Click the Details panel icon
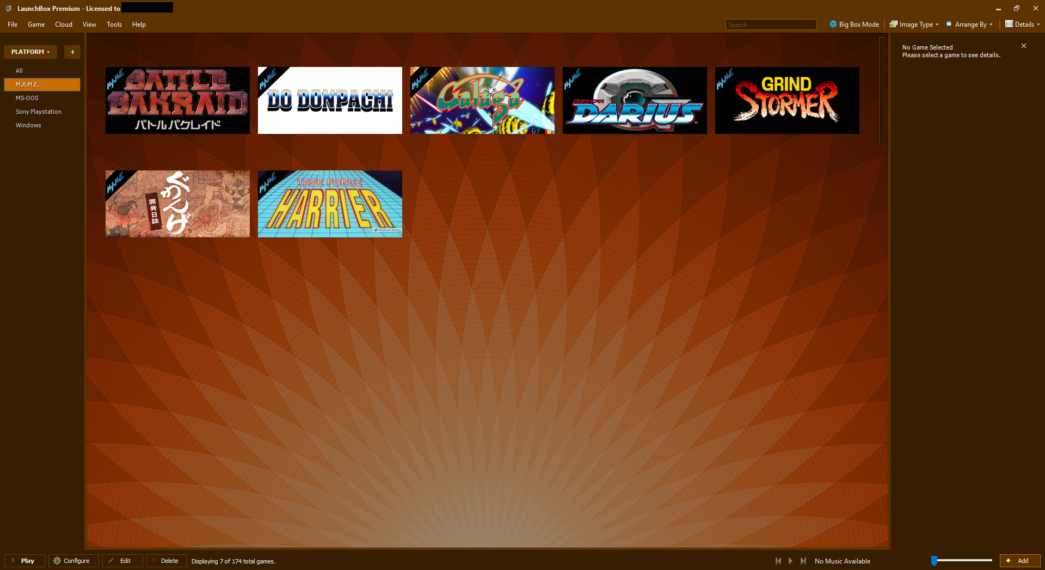Viewport: 1045px width, 570px height. point(1009,24)
